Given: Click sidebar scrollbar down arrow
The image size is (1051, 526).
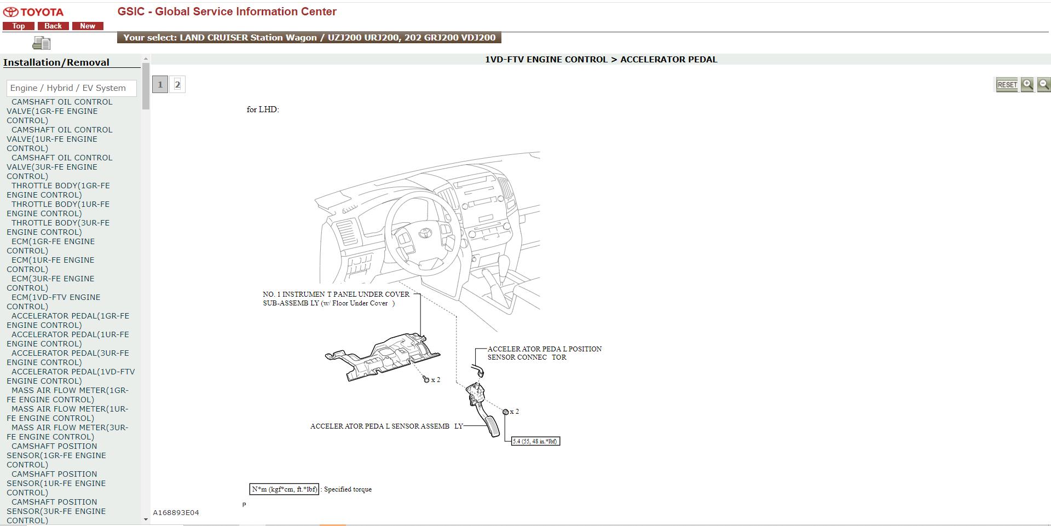Looking at the screenshot, I should (x=146, y=519).
